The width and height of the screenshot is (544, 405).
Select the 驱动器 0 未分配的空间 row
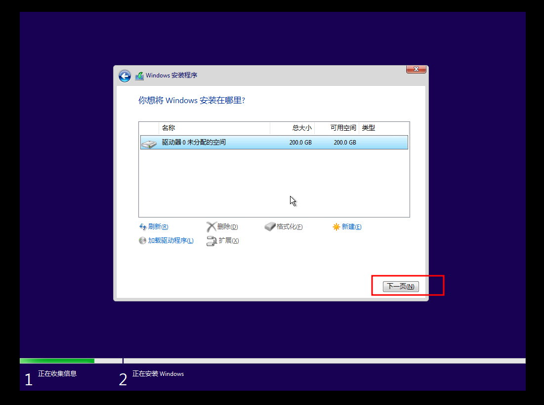(x=274, y=143)
